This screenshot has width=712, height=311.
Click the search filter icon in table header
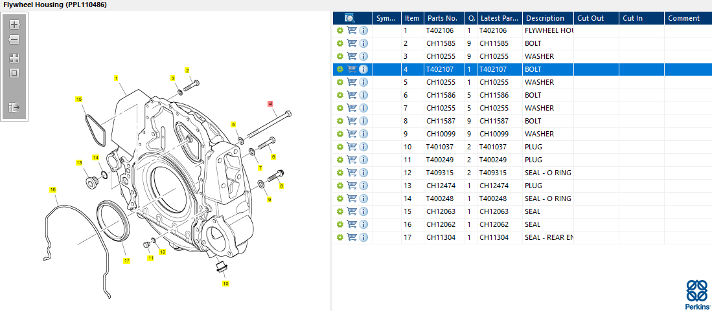pyautogui.click(x=350, y=18)
